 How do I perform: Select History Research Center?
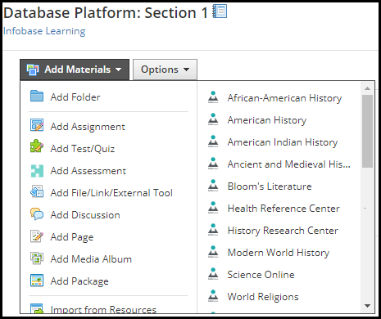(x=283, y=231)
